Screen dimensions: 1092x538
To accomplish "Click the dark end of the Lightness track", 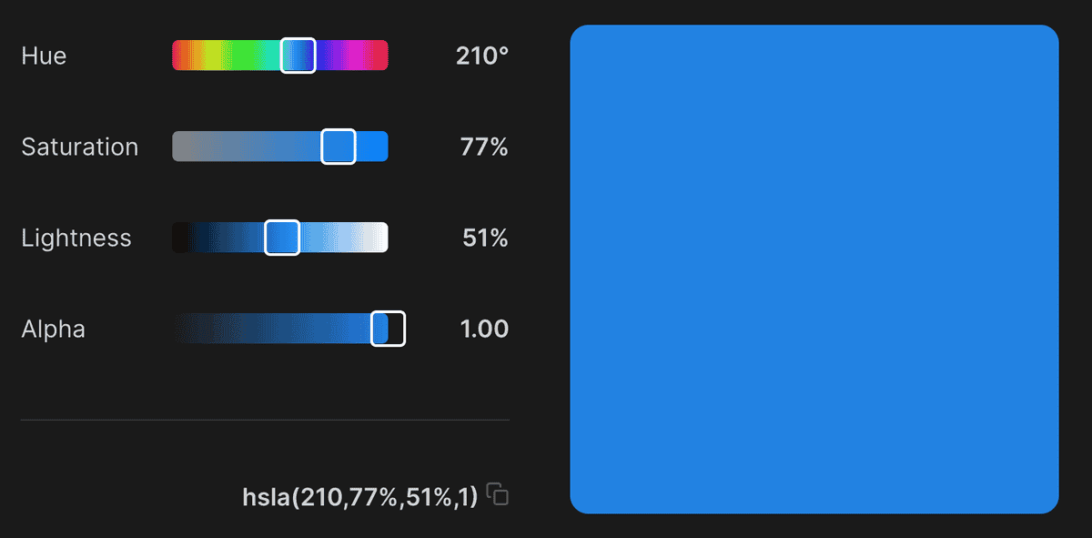I will (178, 238).
